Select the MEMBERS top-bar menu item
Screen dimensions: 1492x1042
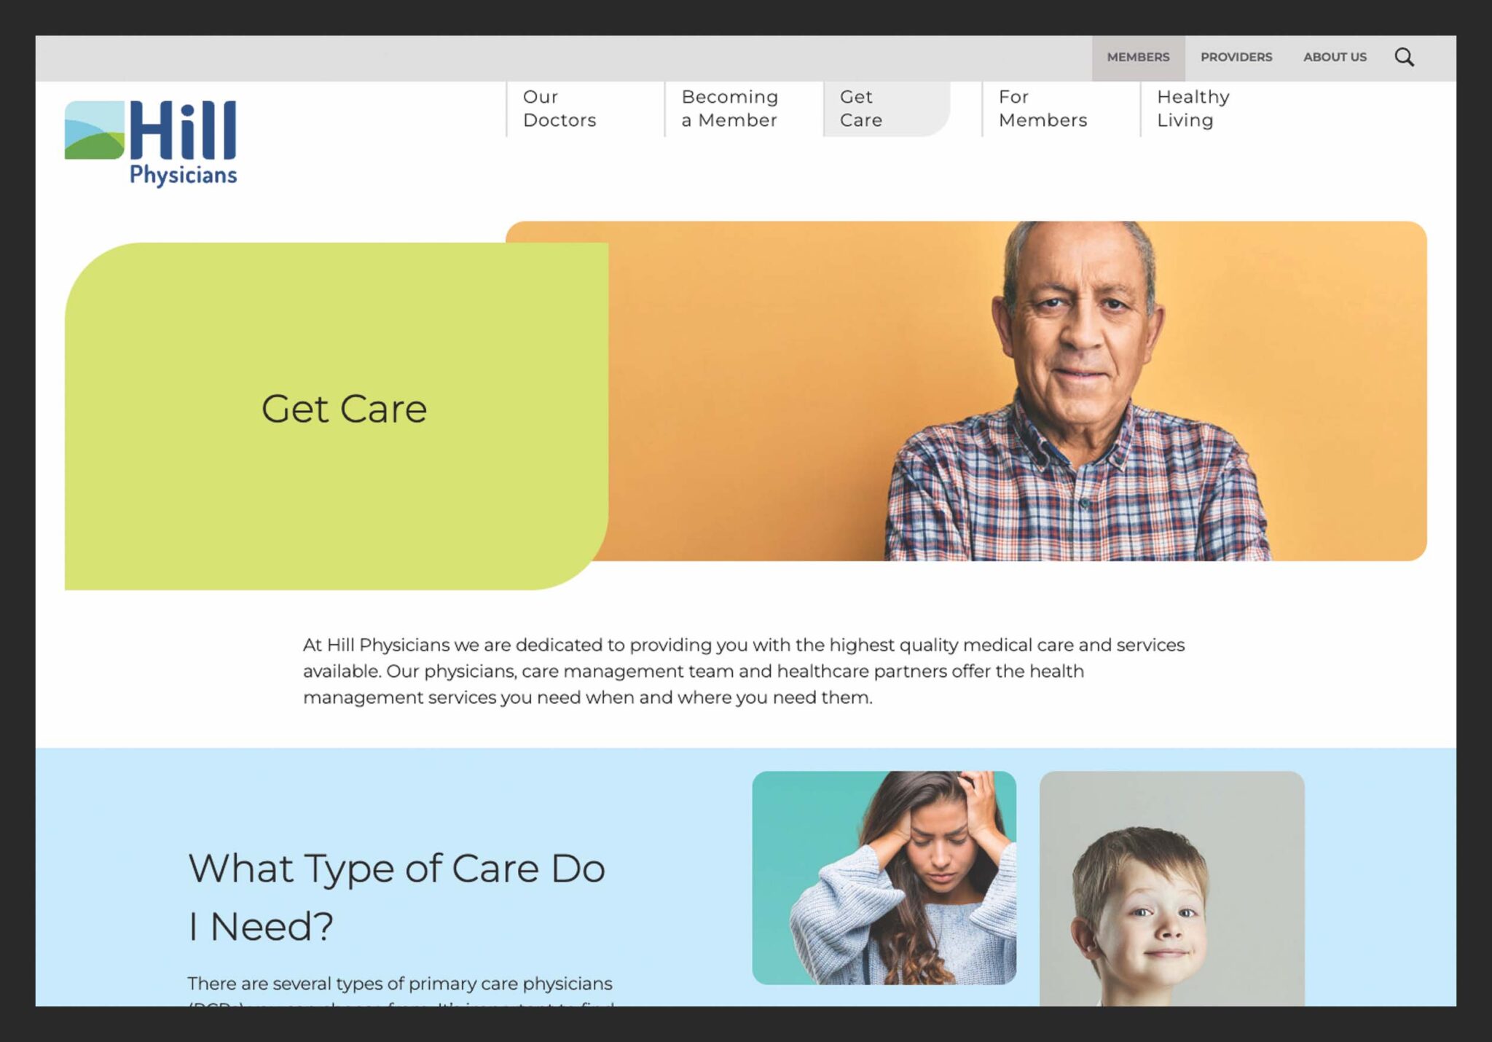point(1137,57)
